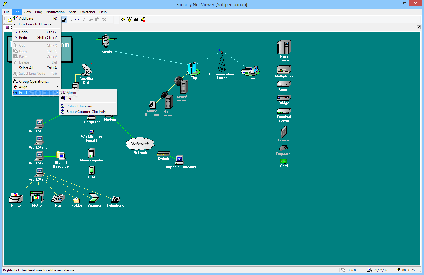This screenshot has height=275, width=424.
Task: Select the Communication Tower icon
Action: click(x=222, y=60)
